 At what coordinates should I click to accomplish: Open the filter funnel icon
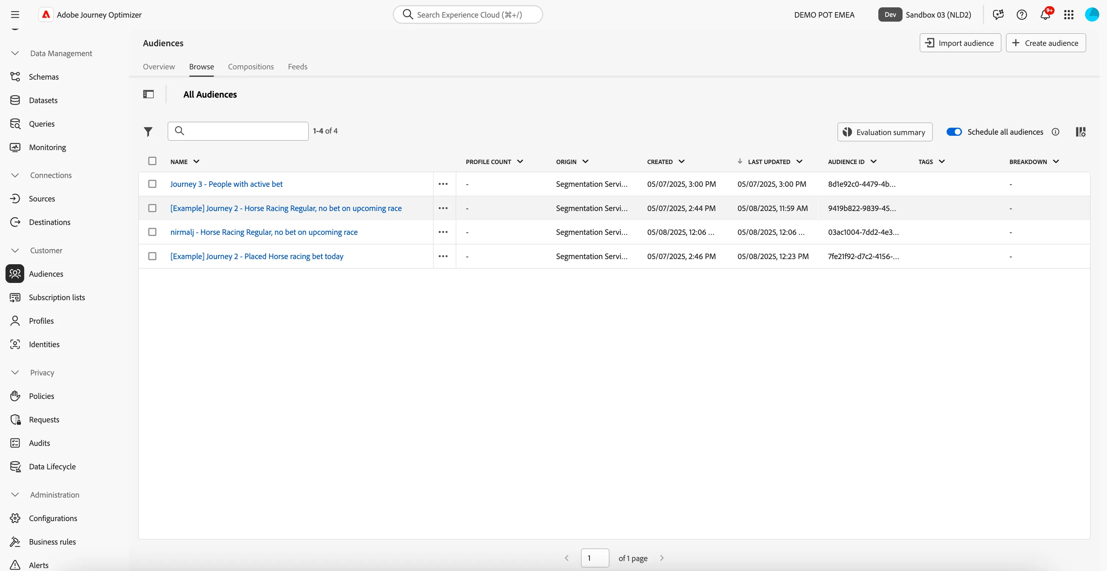point(148,131)
